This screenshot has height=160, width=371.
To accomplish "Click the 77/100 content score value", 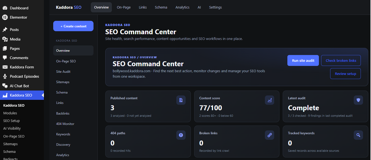I will coord(210,108).
